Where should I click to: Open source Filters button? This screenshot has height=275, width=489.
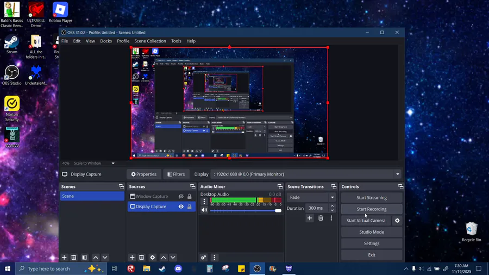point(176,174)
